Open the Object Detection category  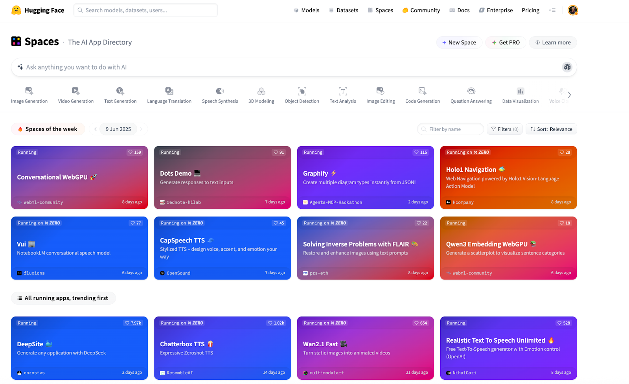(x=302, y=91)
